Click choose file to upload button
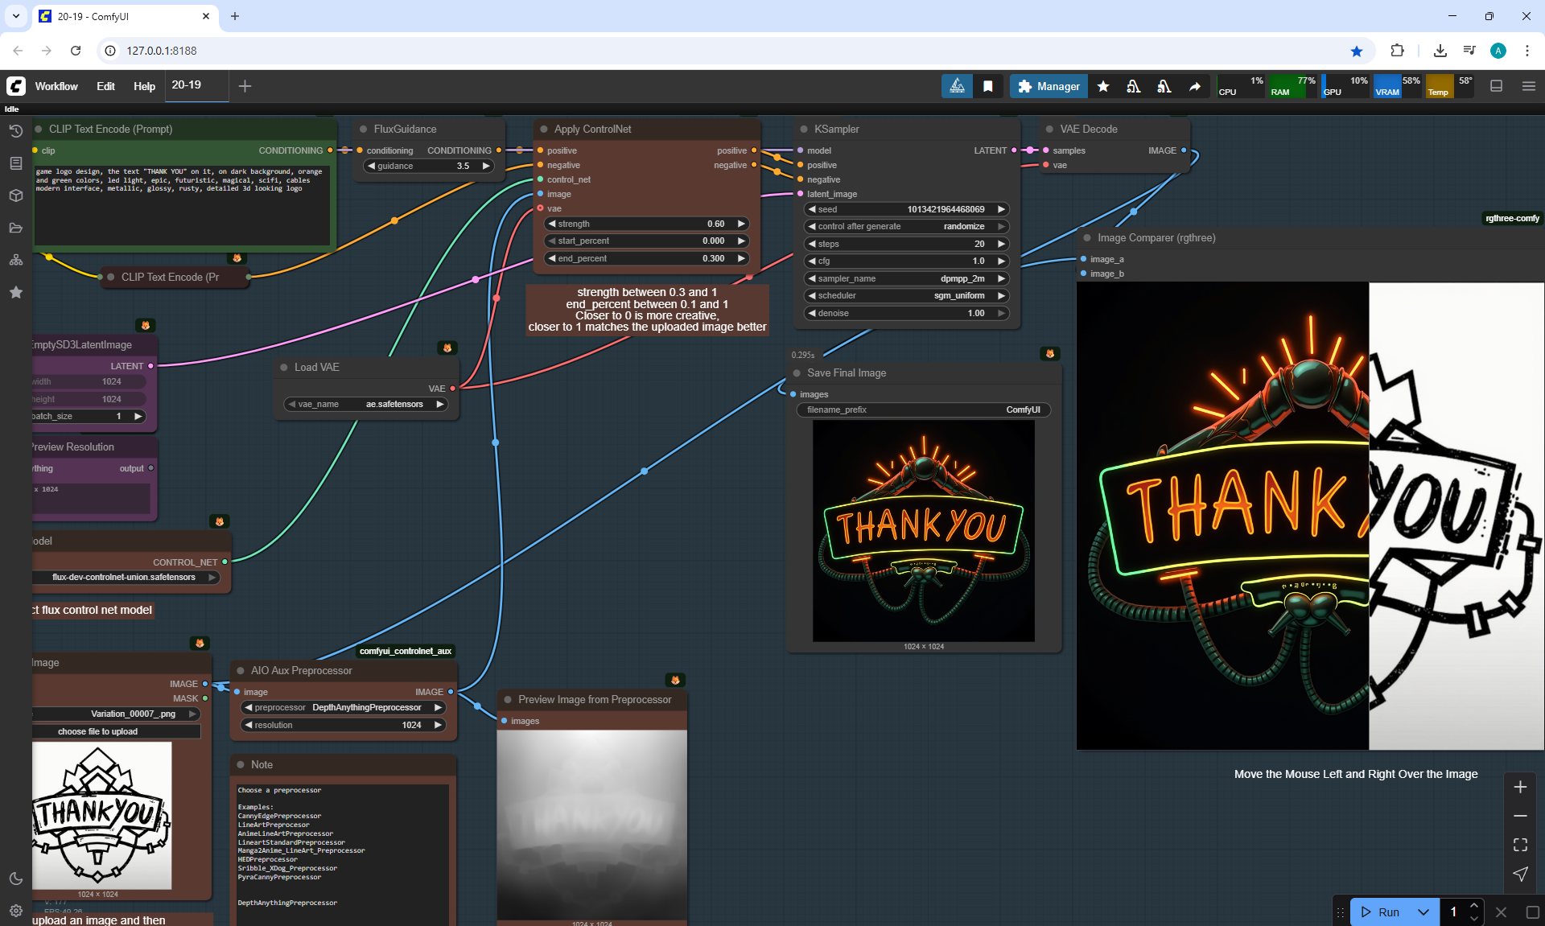Viewport: 1545px width, 926px height. pos(98,731)
